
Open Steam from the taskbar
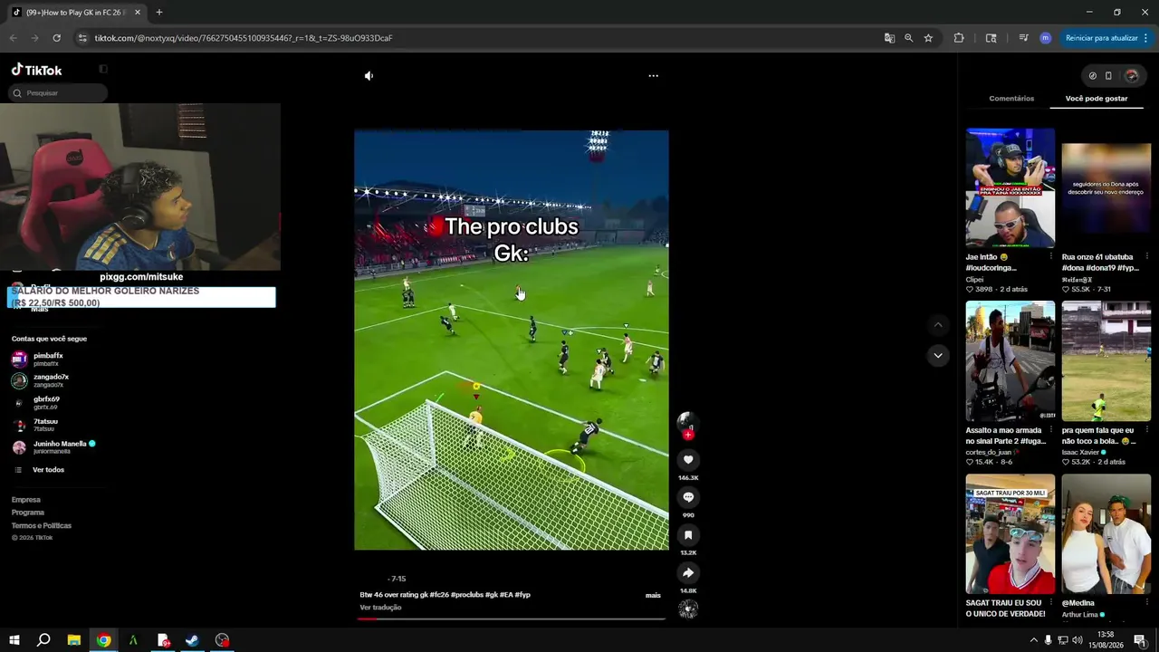192,640
